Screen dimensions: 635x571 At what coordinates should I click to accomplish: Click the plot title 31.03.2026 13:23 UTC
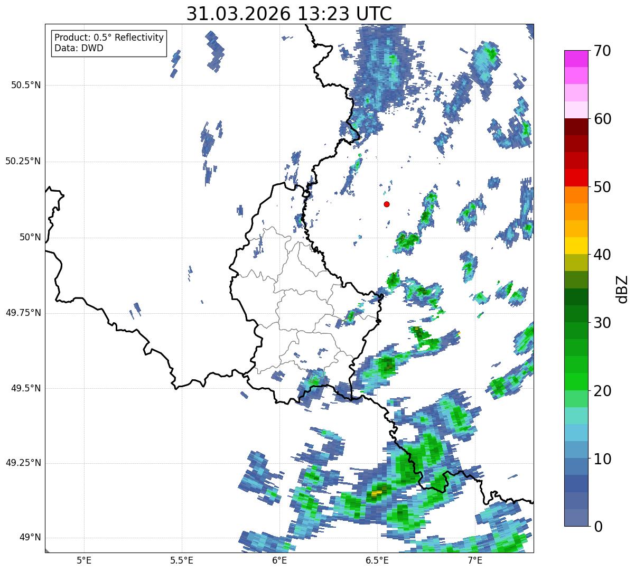coord(289,14)
